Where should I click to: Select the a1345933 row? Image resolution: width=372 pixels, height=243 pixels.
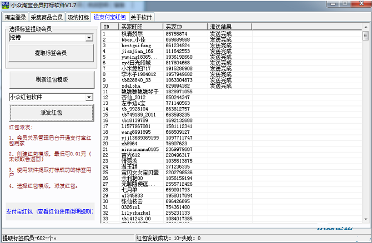point(232,196)
